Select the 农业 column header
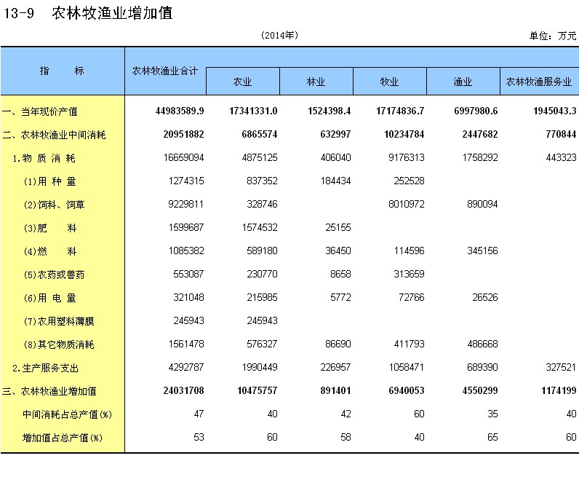Viewport: 579px width, 477px height. (242, 82)
